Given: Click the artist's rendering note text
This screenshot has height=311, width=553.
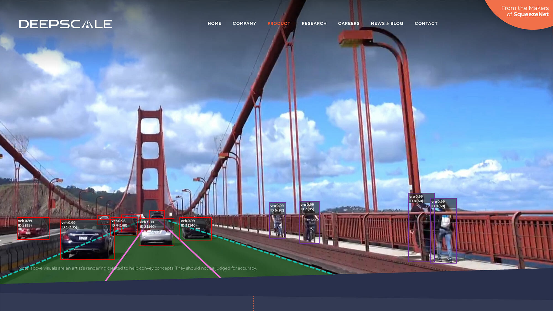Looking at the screenshot, I should (x=137, y=268).
